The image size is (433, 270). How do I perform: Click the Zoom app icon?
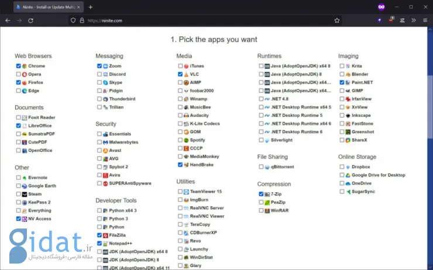coord(105,66)
